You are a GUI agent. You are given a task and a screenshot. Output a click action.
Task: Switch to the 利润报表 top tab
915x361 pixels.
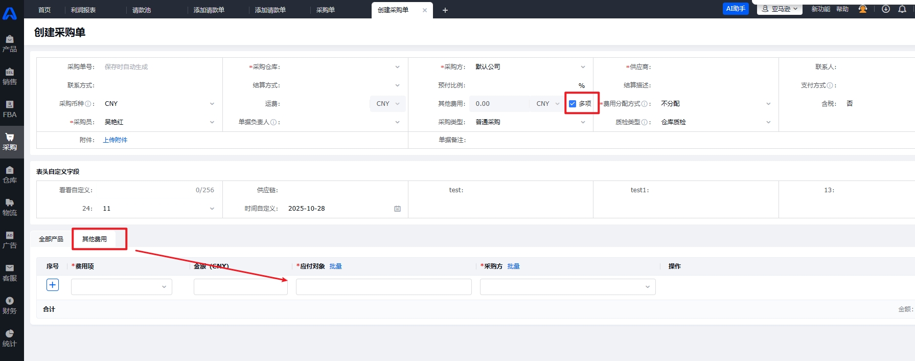coord(83,10)
